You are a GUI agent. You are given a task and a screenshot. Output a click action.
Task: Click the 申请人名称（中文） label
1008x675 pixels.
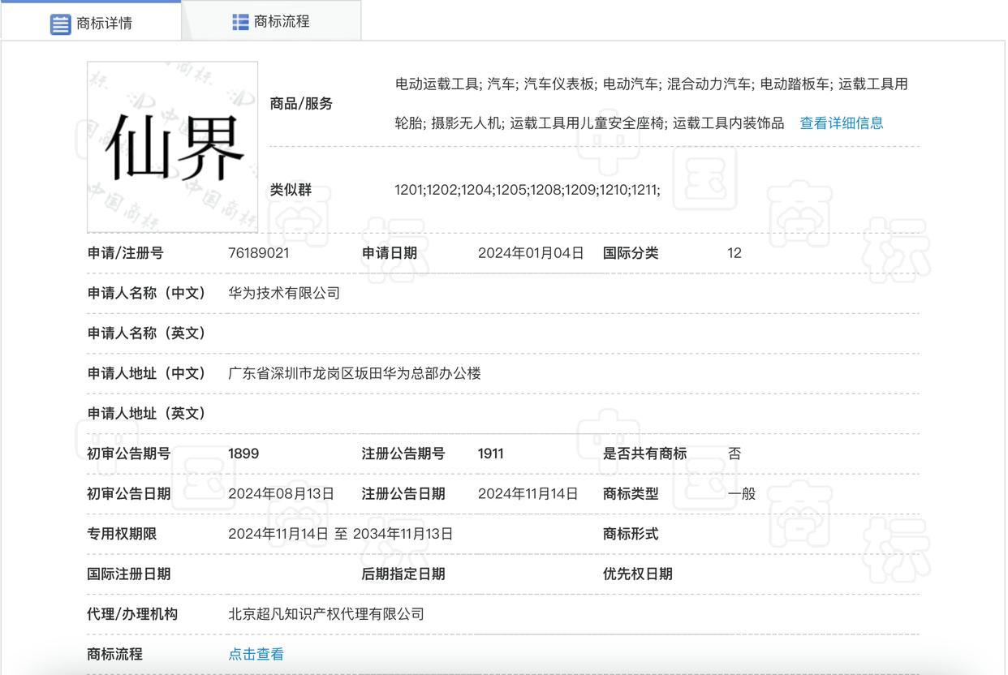[x=147, y=293]
